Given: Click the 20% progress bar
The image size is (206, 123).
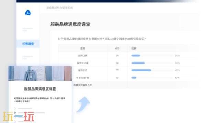Looking at the screenshot, I should click(152, 56).
